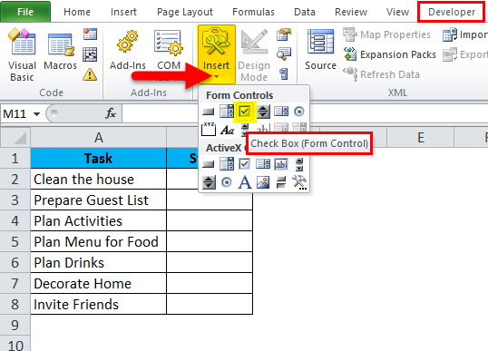Select cell 'Decorate Home'
The image size is (488, 351).
click(99, 283)
